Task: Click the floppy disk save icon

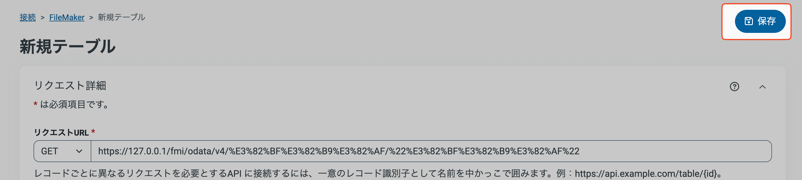Action: pyautogui.click(x=749, y=21)
